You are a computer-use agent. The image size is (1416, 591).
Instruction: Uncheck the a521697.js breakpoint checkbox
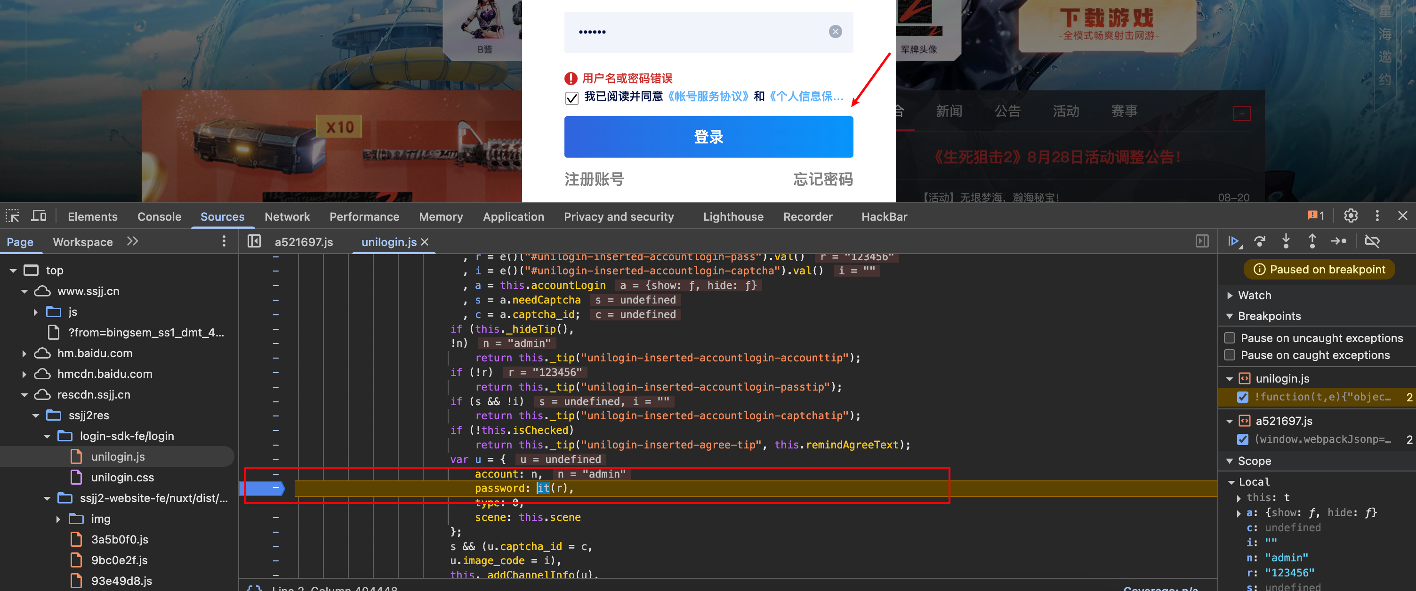click(1242, 439)
